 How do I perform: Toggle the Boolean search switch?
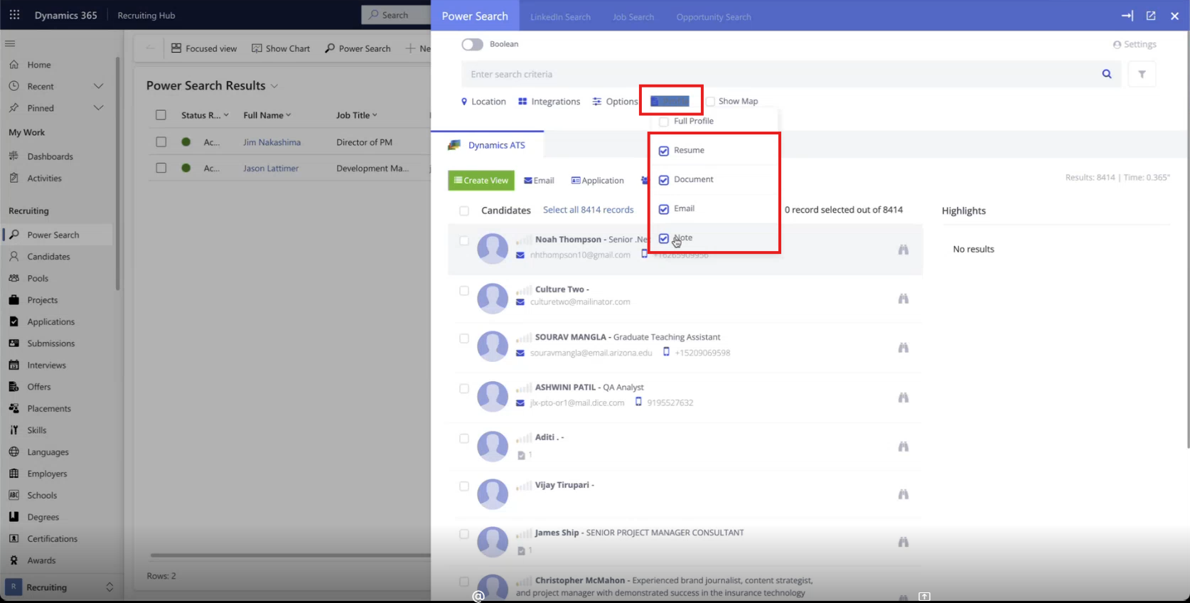[x=472, y=44]
